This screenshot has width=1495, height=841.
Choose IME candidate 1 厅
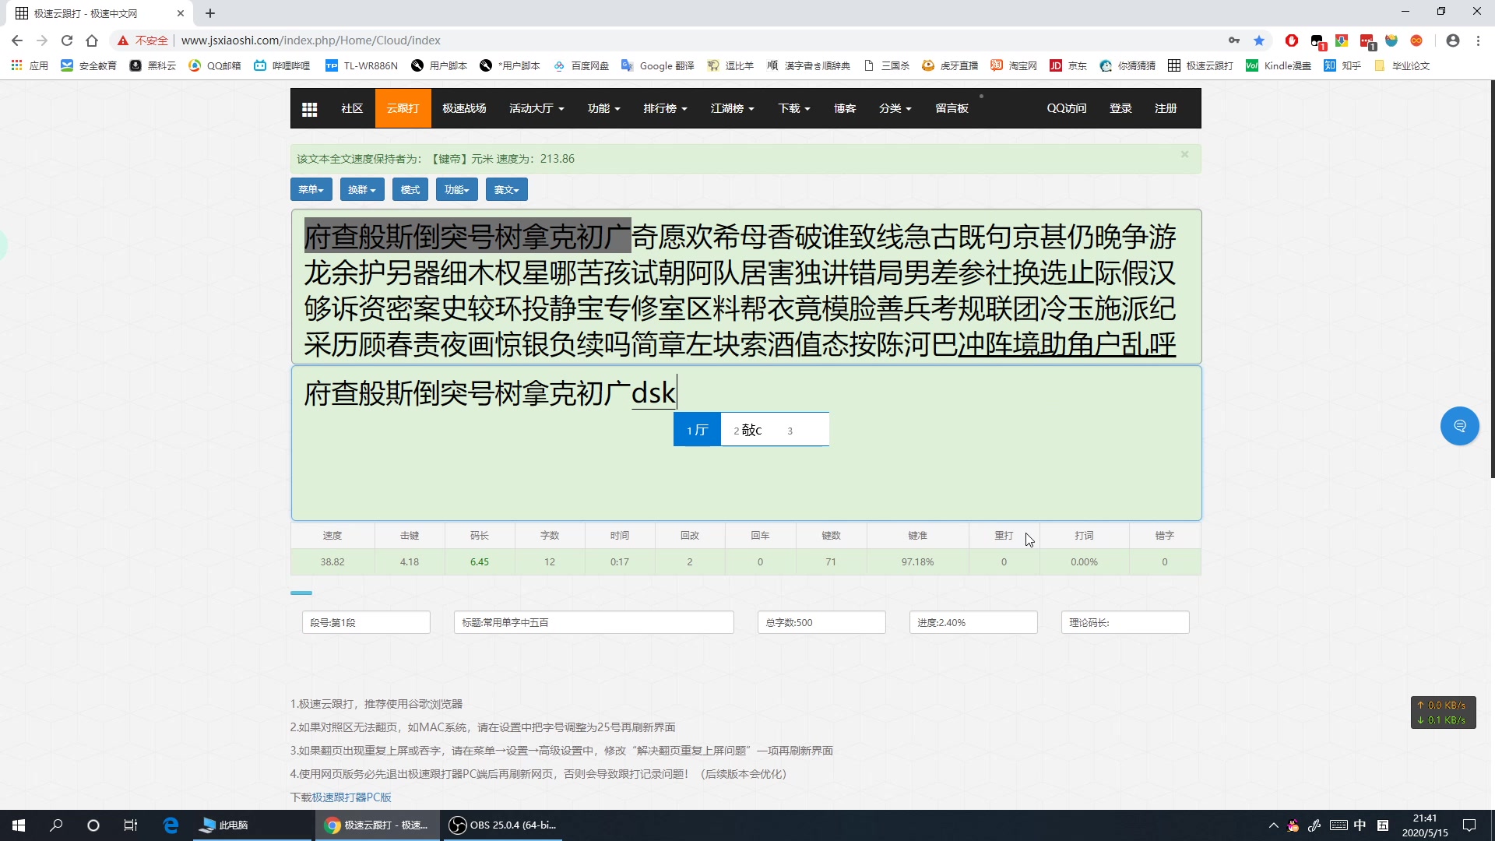(697, 430)
